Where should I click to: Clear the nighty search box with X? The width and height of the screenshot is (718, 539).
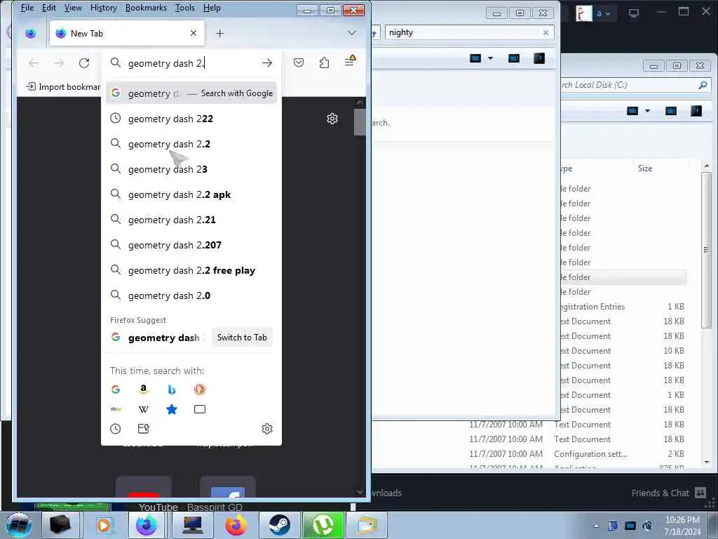pyautogui.click(x=546, y=32)
